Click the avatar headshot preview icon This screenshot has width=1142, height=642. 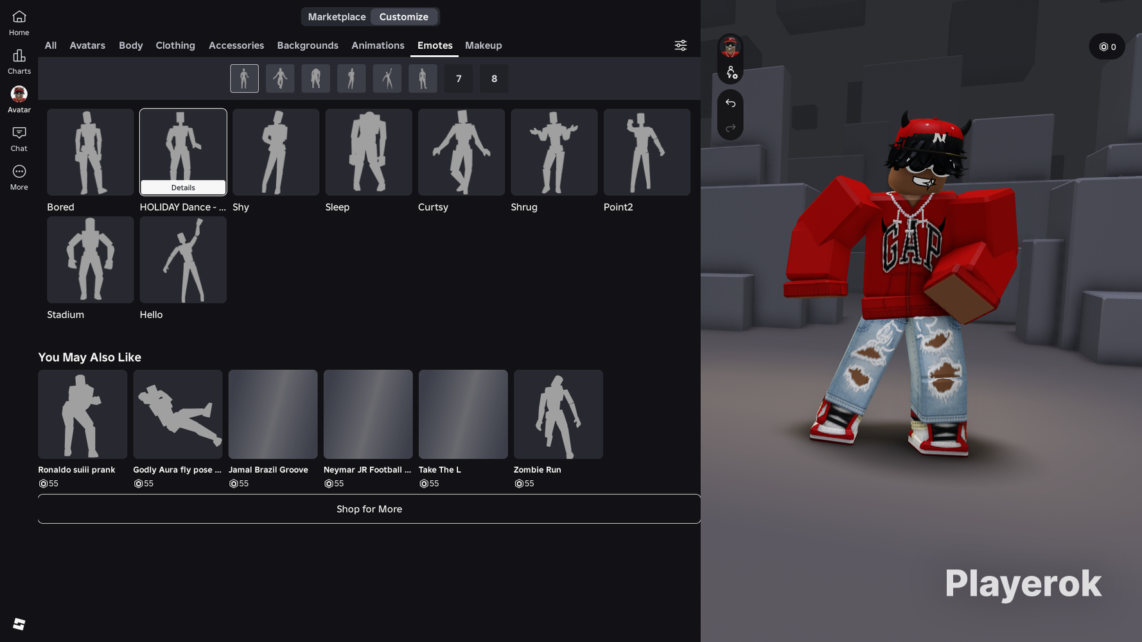(730, 48)
